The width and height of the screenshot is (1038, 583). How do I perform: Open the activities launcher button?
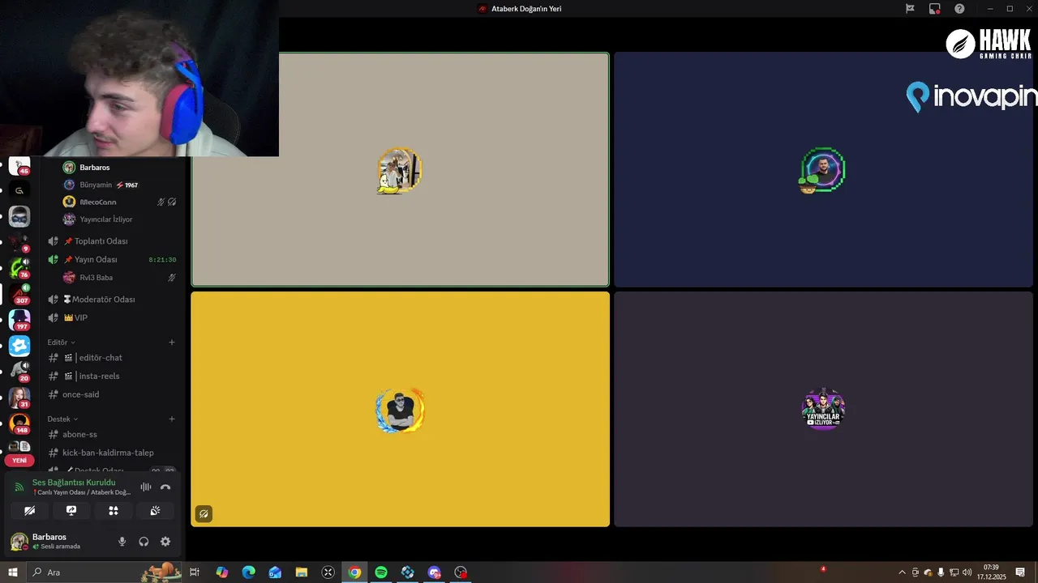[x=114, y=511]
